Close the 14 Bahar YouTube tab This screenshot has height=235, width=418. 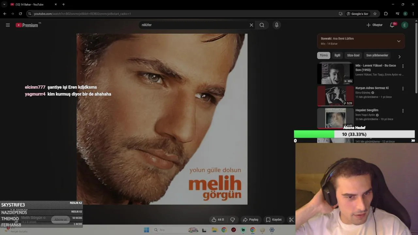pyautogui.click(x=56, y=5)
